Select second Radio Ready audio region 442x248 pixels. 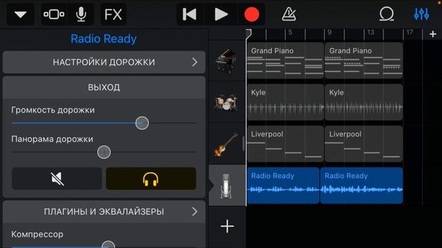click(x=361, y=185)
